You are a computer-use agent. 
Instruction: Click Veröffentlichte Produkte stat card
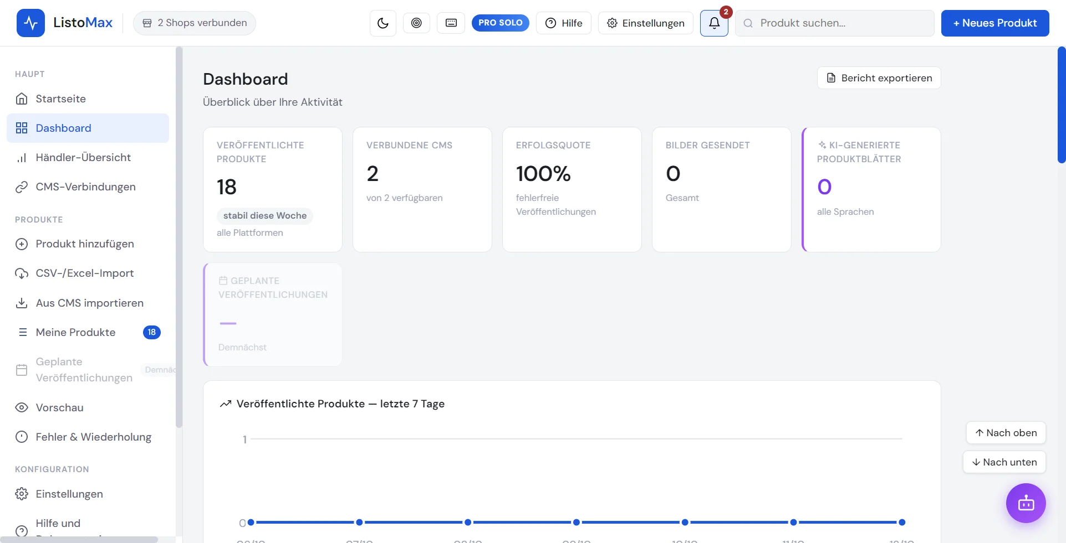[273, 190]
